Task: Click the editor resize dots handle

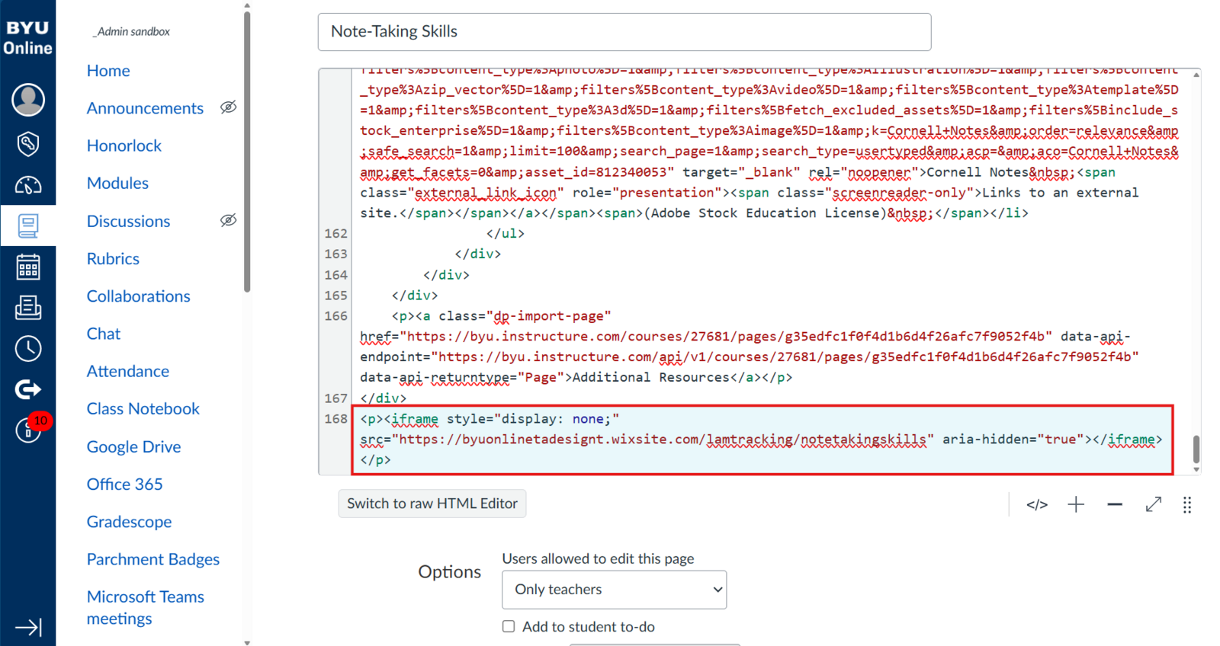Action: [x=1187, y=504]
